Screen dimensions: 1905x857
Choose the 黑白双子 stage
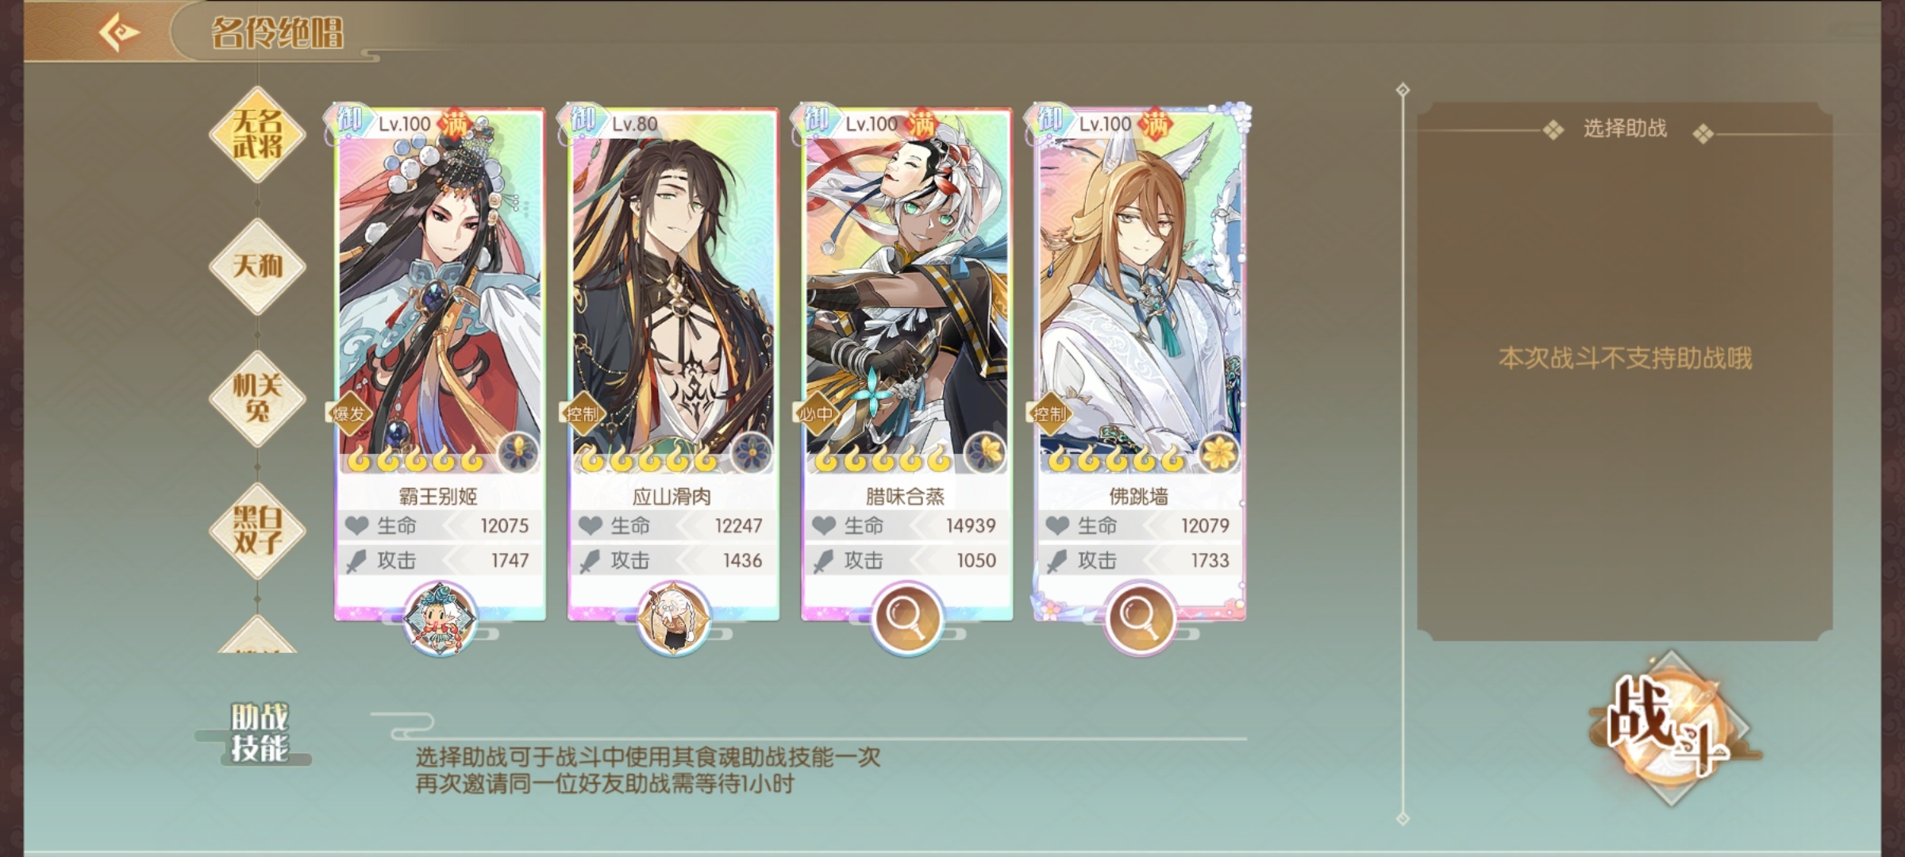(x=257, y=530)
